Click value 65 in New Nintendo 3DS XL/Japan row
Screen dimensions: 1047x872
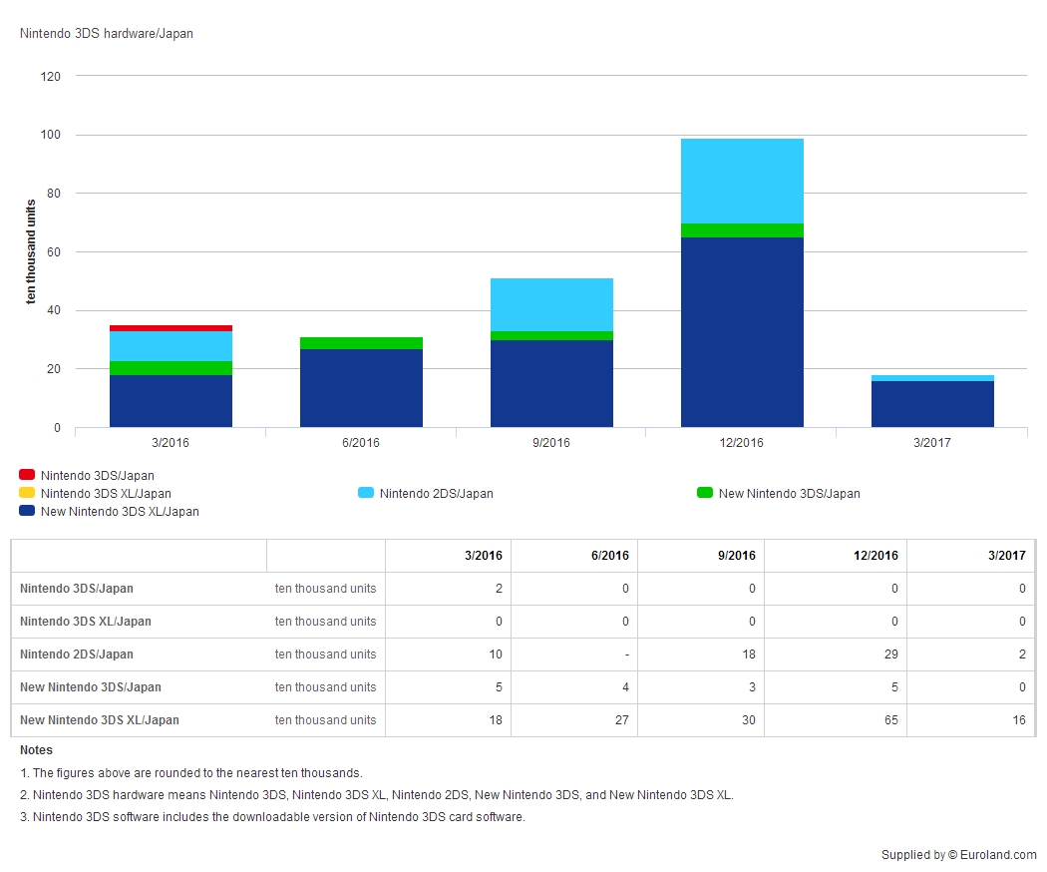pyautogui.click(x=891, y=720)
